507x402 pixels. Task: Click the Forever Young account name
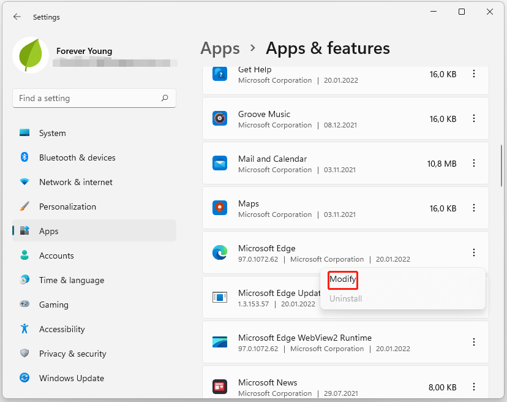pos(85,51)
